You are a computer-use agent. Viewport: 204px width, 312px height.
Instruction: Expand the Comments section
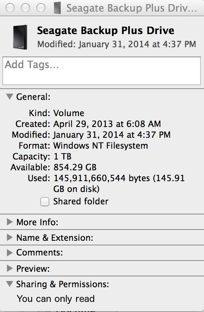tap(9, 252)
